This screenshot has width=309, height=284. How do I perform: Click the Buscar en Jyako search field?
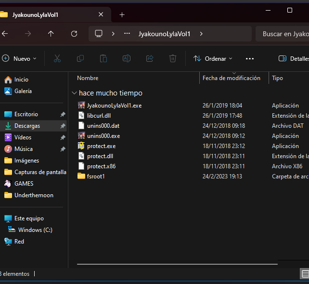282,34
